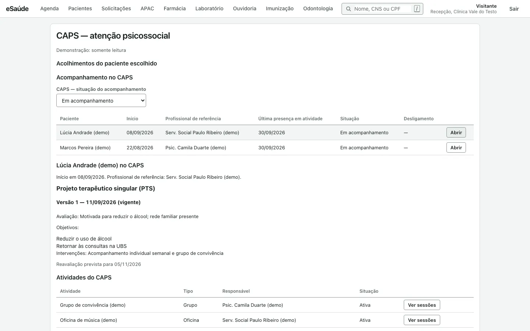
Task: Click the Responsável column header
Action: click(x=236, y=291)
